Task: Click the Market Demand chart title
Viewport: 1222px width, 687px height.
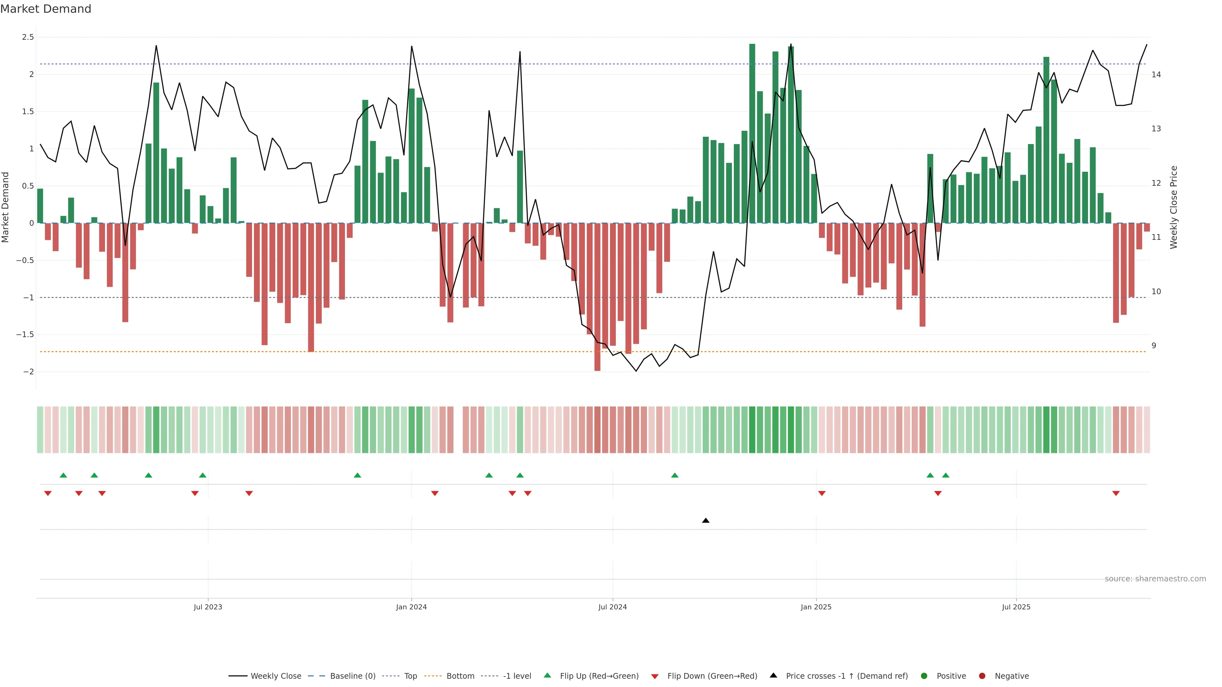Action: [46, 9]
